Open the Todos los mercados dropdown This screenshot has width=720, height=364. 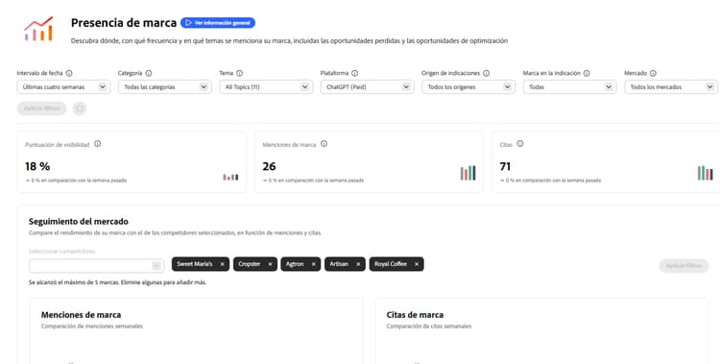click(671, 86)
